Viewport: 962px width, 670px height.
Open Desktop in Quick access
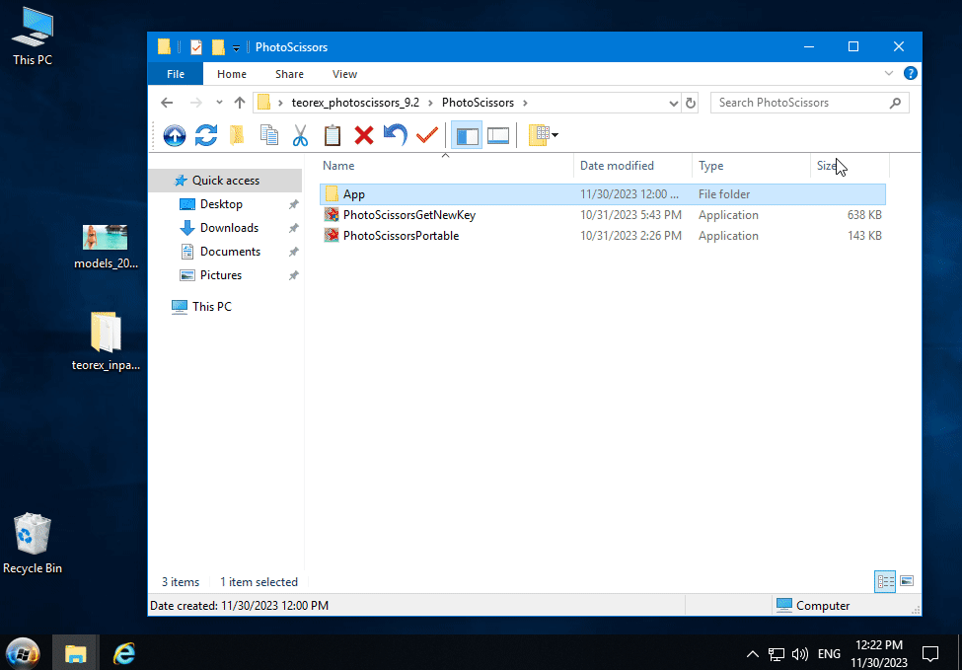click(x=221, y=204)
